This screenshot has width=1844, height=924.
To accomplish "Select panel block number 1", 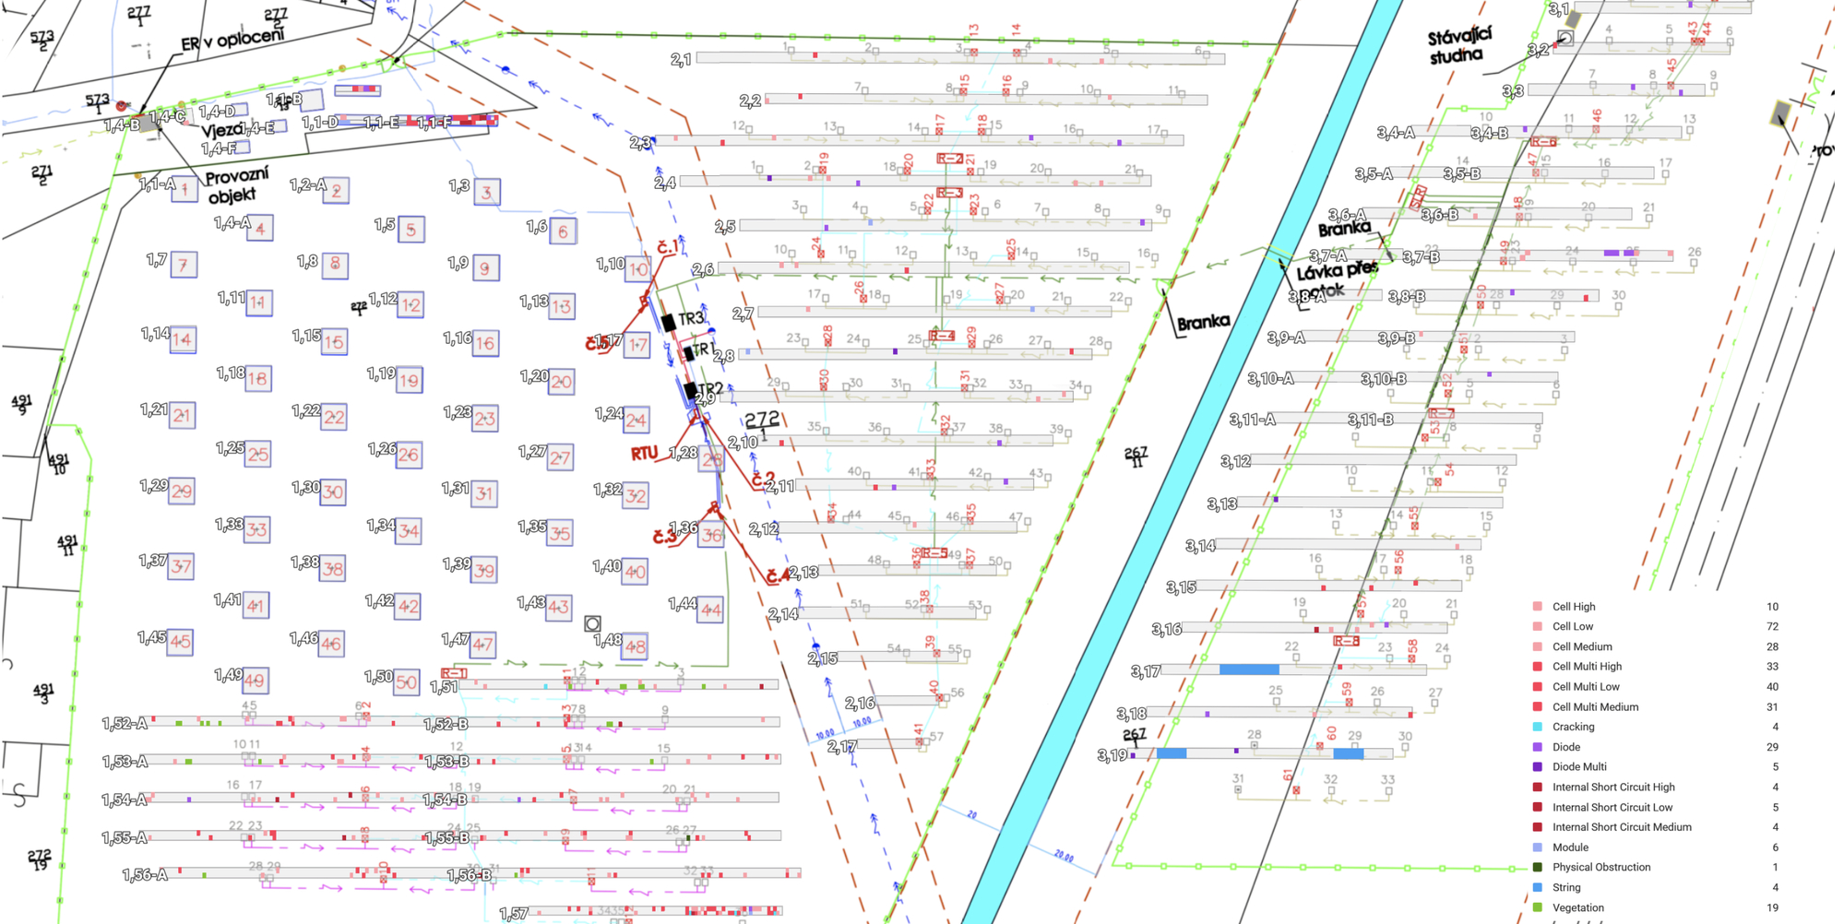I will (184, 190).
